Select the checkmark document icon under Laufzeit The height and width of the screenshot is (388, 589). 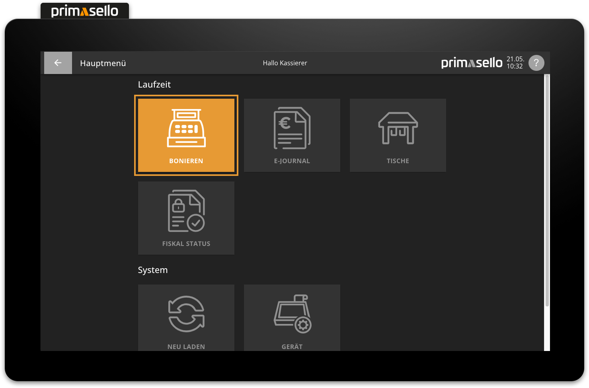tap(186, 211)
